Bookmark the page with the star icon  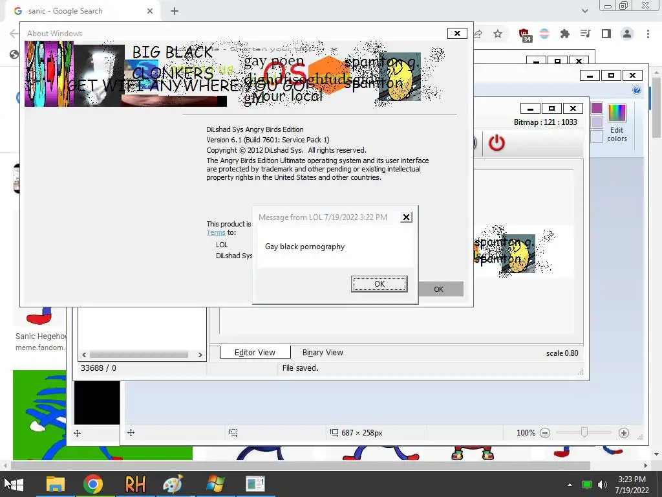coord(498,34)
